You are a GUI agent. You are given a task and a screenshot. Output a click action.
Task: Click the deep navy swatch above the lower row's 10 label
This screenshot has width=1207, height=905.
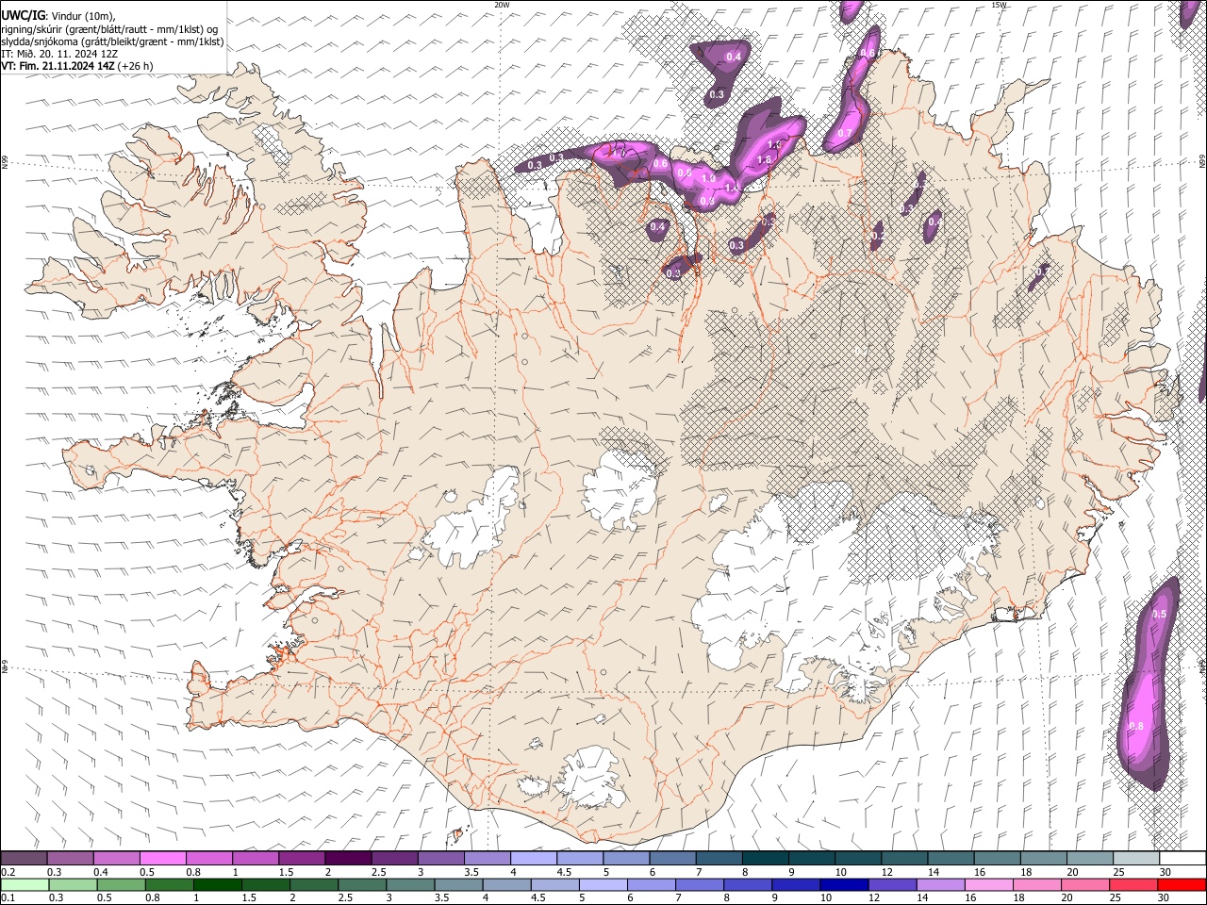[843, 884]
